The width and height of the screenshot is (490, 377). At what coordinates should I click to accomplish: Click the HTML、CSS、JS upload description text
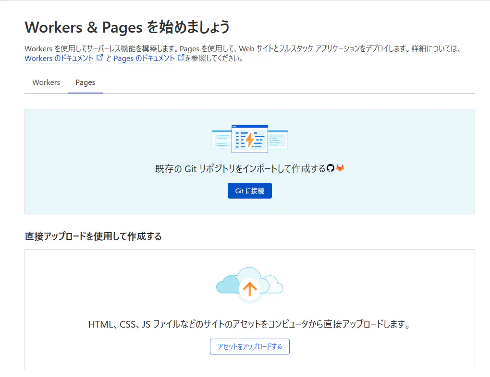pyautogui.click(x=249, y=325)
